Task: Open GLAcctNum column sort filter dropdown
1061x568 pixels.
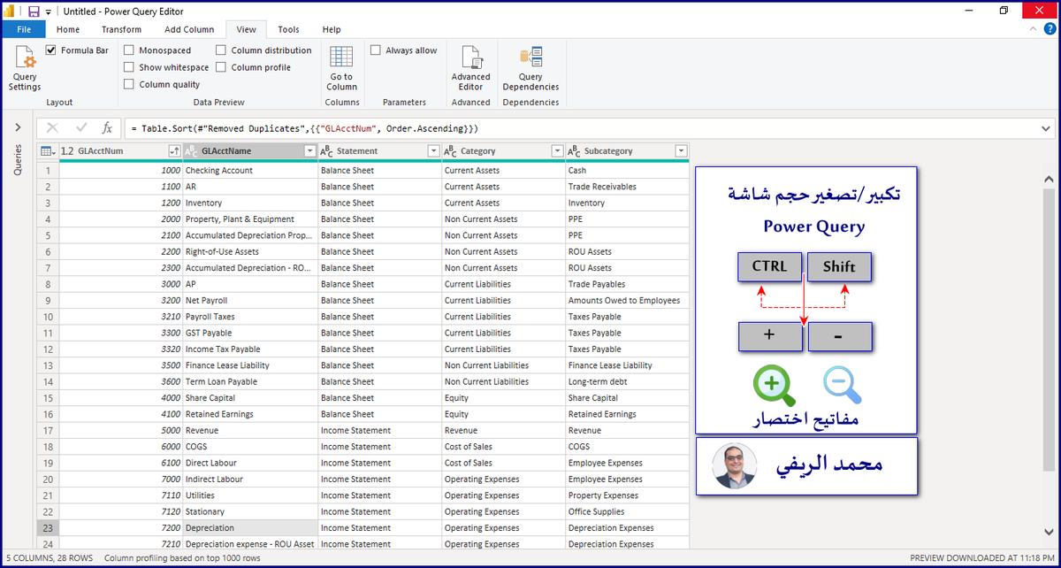Action: tap(174, 151)
